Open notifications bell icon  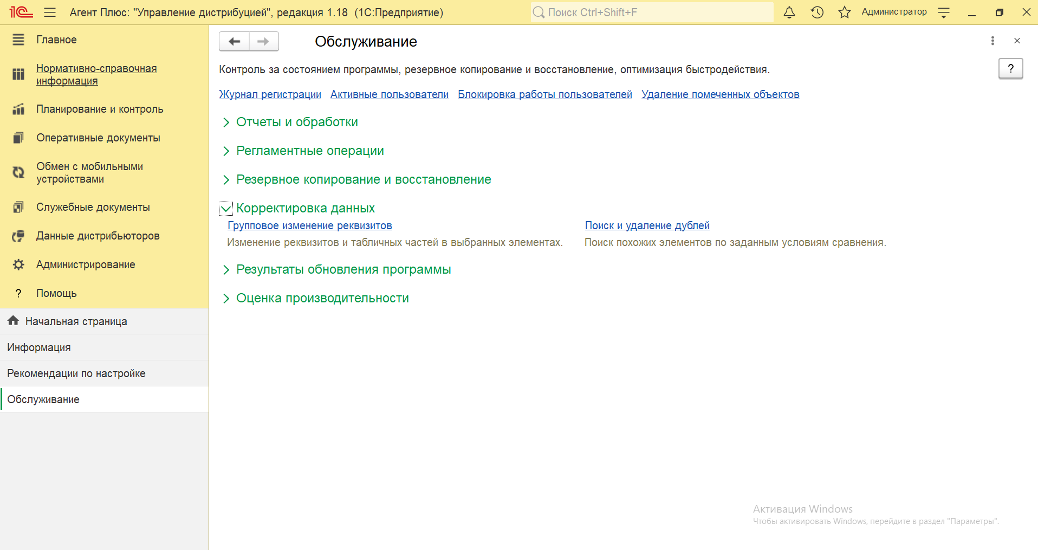789,12
